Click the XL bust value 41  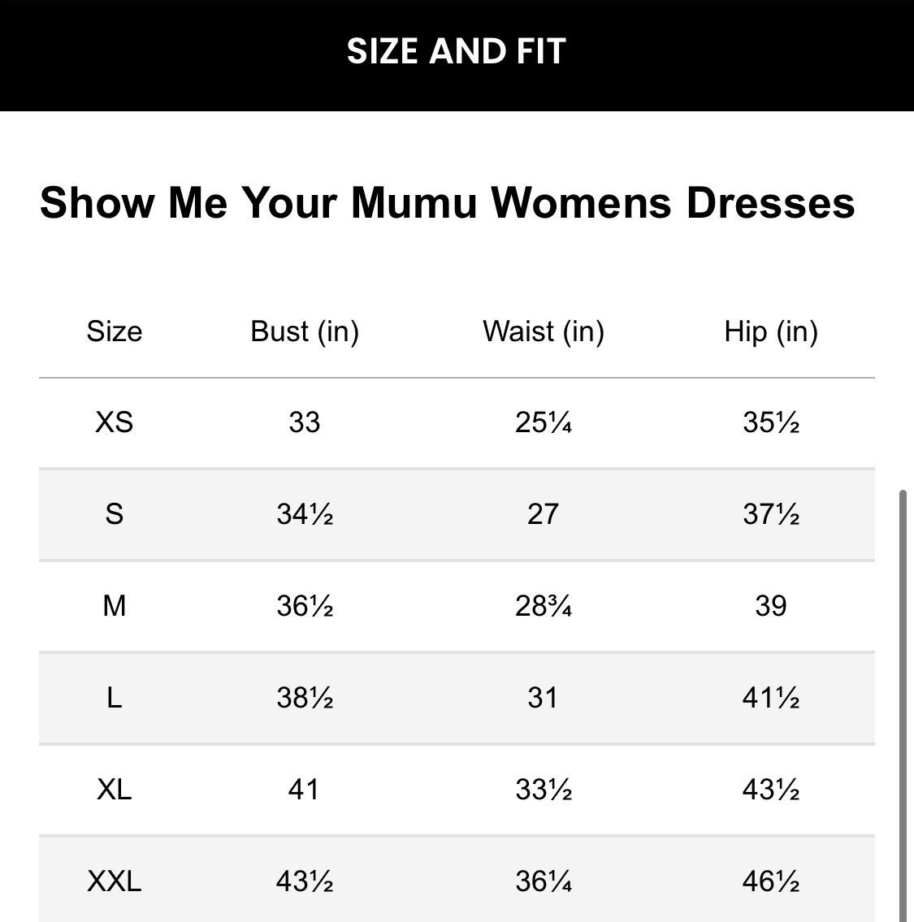point(305,789)
